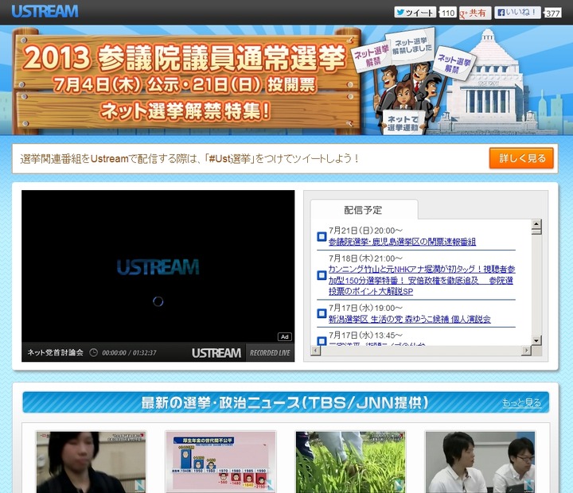Screen dimensions: 573x493
Task: Click schedule horizontal scroll left arrow
Action: click(x=316, y=350)
